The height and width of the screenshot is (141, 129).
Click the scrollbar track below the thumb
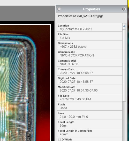[x=124, y=121]
